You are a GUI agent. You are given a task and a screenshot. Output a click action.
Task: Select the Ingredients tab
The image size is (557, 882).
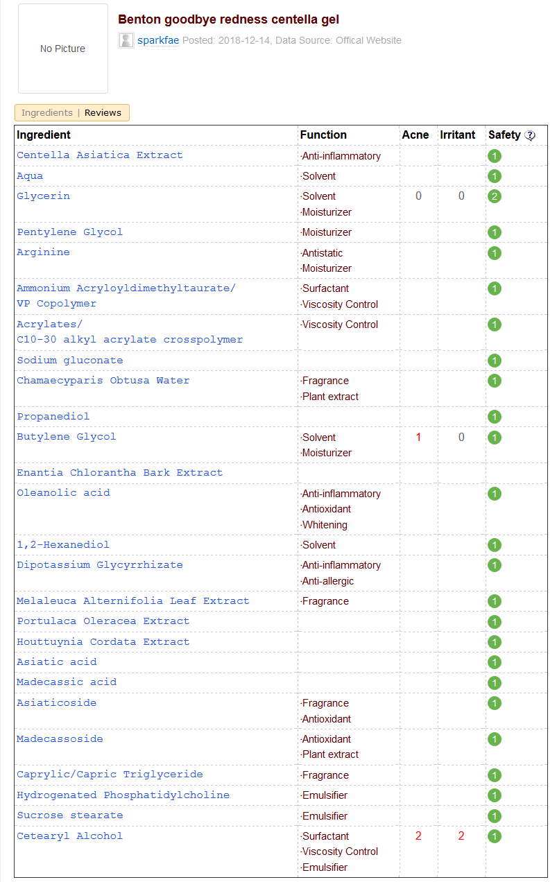[x=47, y=113]
